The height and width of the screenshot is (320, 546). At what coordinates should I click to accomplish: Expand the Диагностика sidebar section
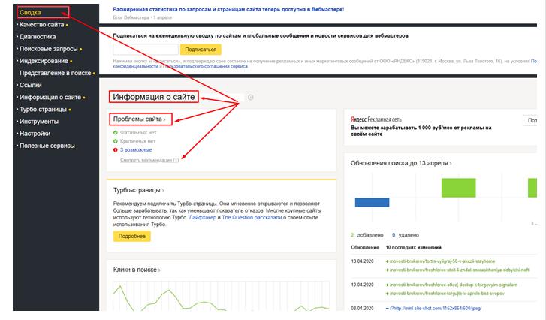point(38,37)
